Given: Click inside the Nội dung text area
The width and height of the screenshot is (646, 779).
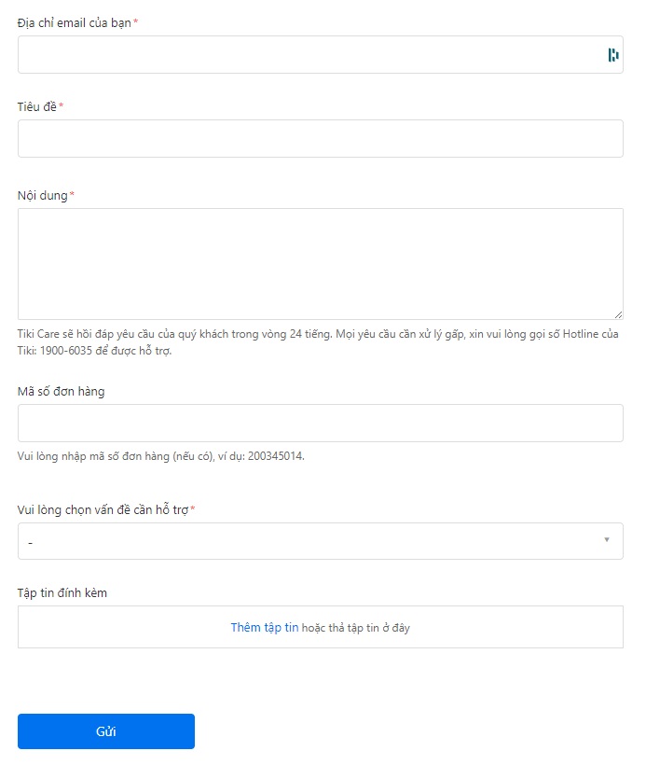Looking at the screenshot, I should (x=320, y=264).
